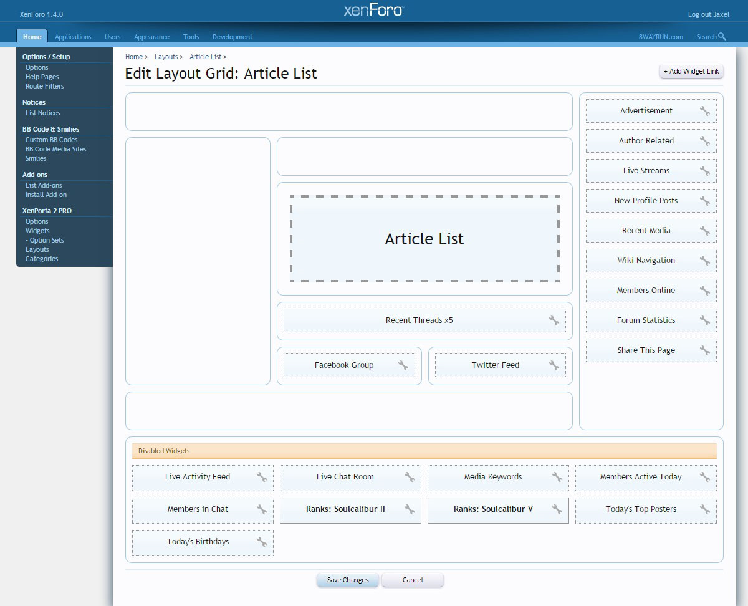Click wrench icon beside Recent Threads x5
This screenshot has height=606, width=748.
[554, 320]
